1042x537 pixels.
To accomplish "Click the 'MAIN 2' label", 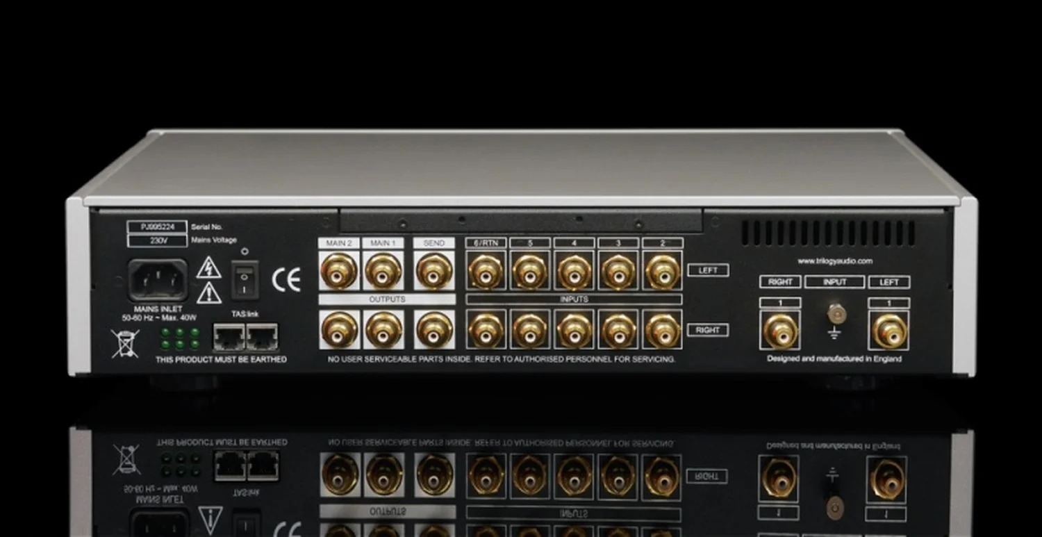I will coord(339,243).
